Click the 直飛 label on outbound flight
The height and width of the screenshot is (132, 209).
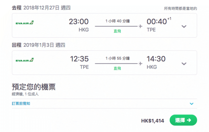[117, 31]
